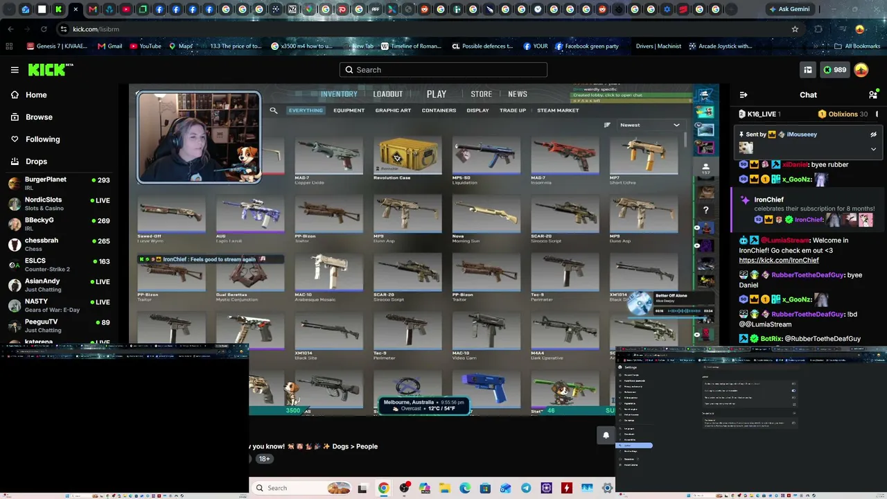Image resolution: width=887 pixels, height=499 pixels.
Task: Open the BBeckyG channel in sidebar
Action: click(x=60, y=224)
